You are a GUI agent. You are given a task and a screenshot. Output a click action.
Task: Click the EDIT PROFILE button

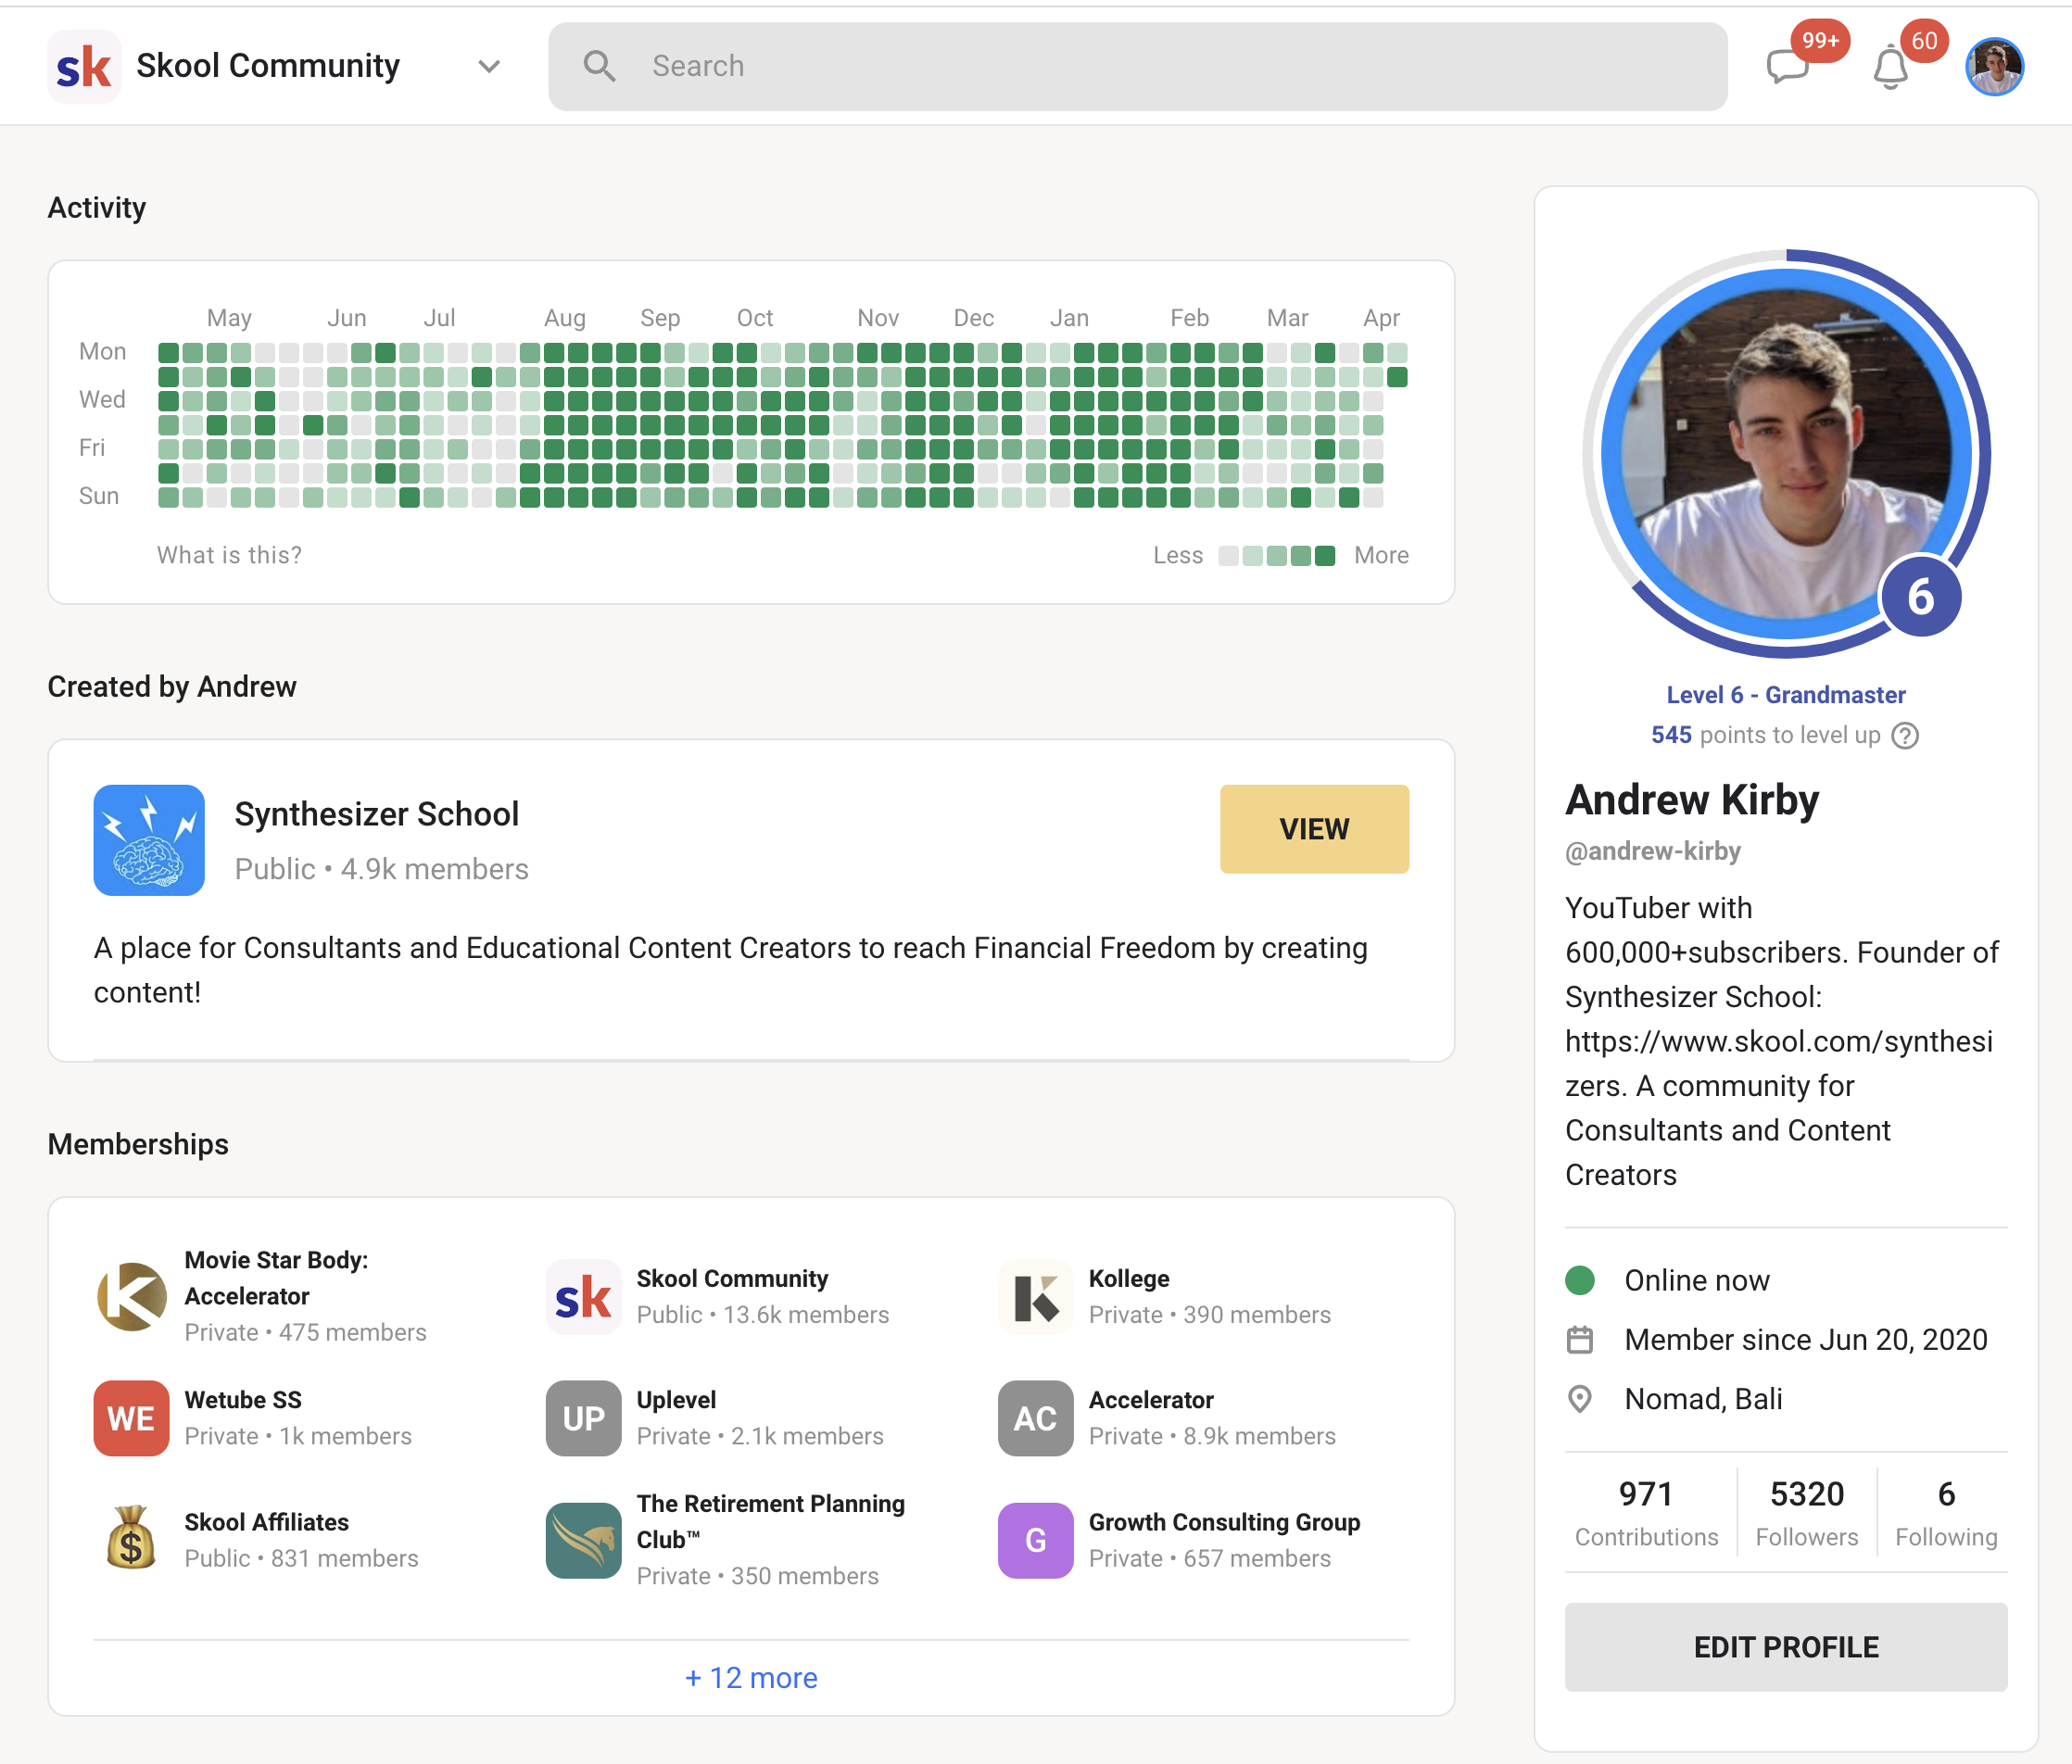(1785, 1647)
